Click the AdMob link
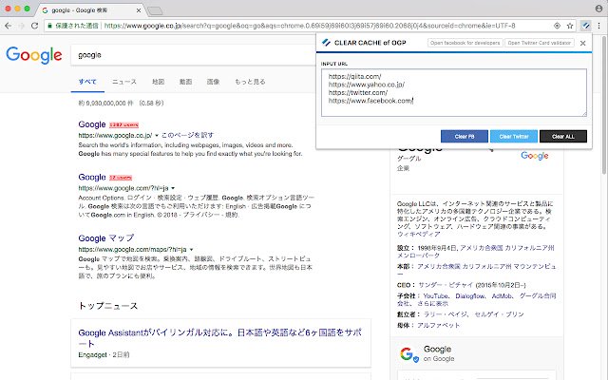This screenshot has width=608, height=380. tap(503, 295)
